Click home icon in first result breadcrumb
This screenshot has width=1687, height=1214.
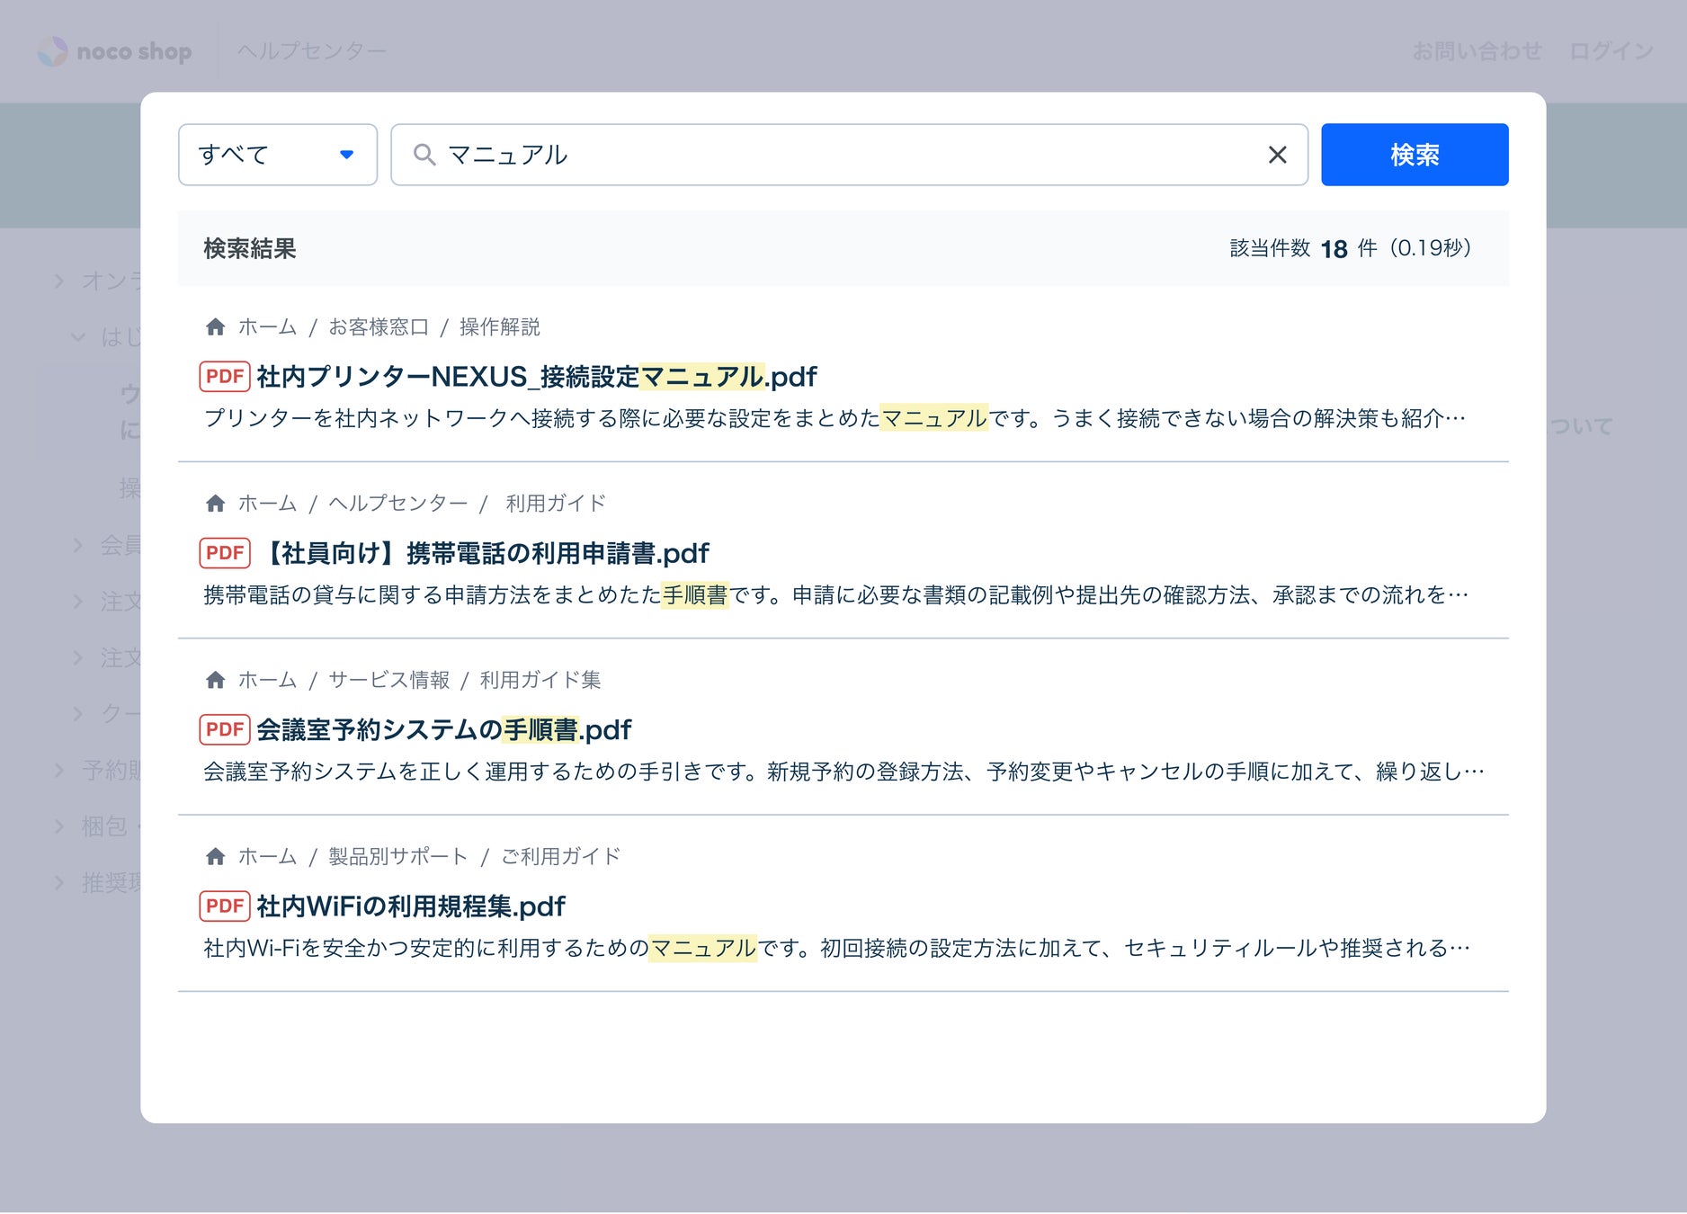[215, 327]
